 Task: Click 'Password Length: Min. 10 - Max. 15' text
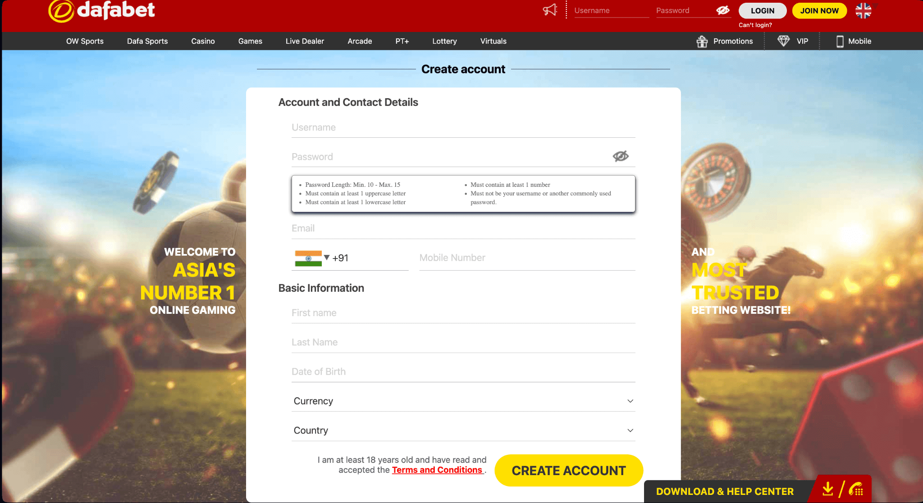pos(352,185)
